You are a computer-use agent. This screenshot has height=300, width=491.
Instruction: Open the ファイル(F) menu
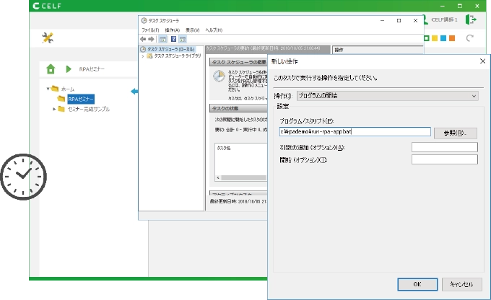(x=150, y=30)
